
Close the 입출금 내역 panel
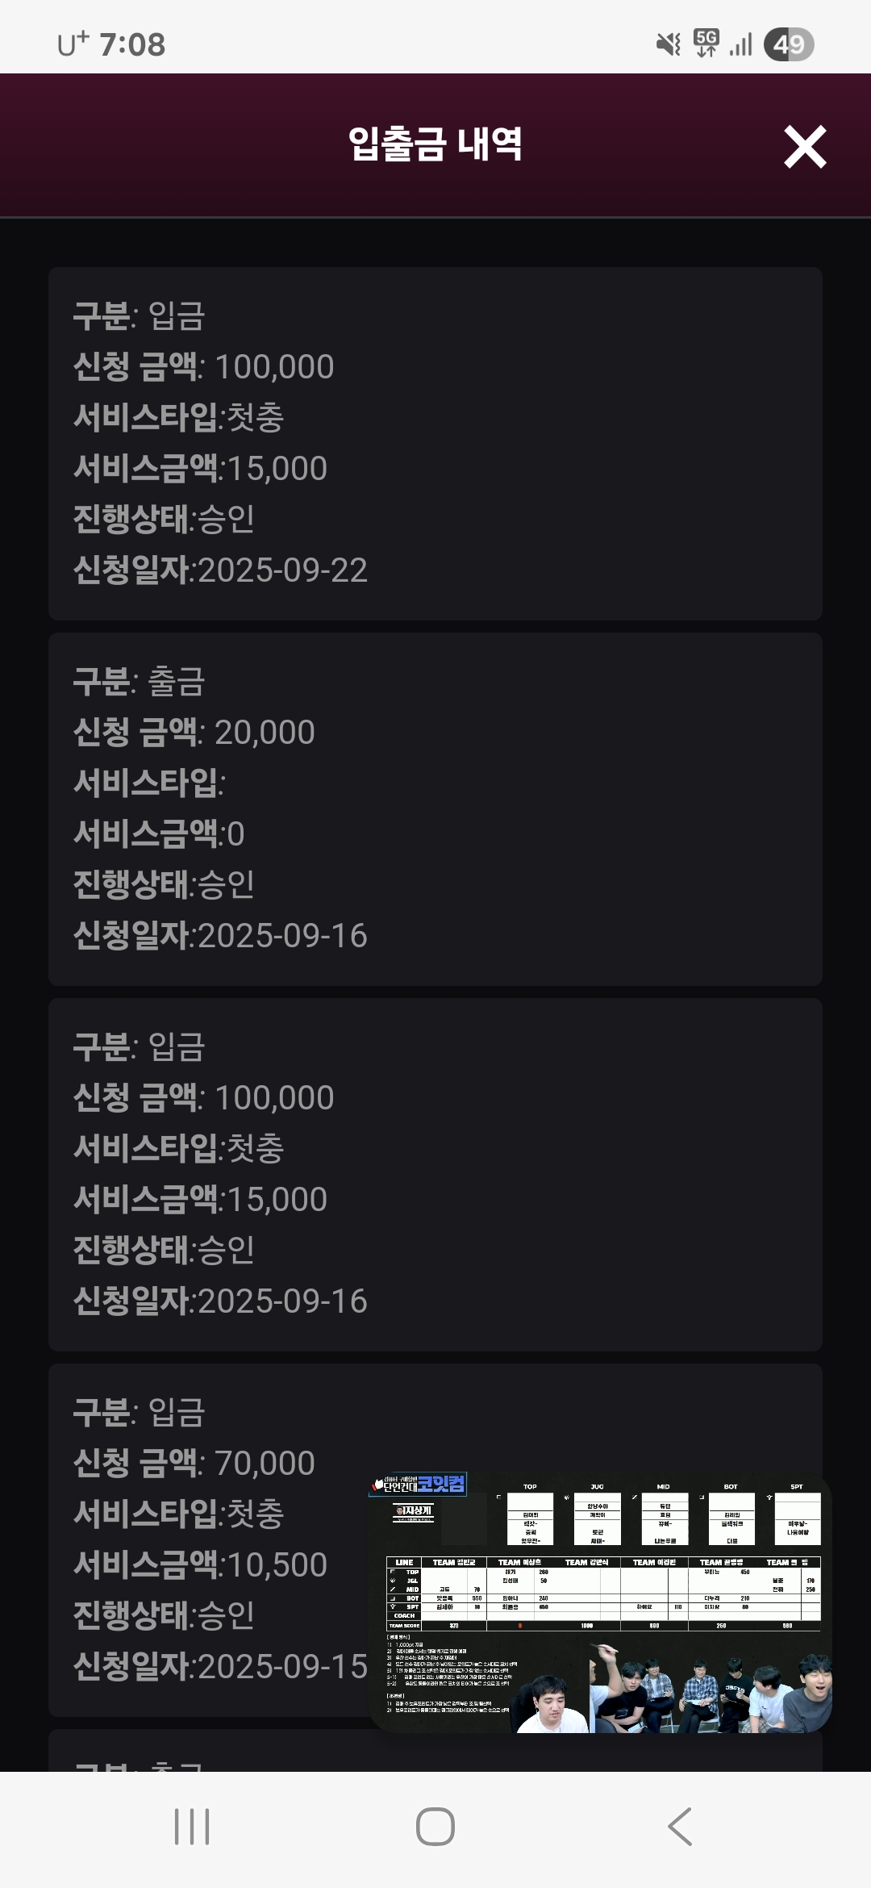[805, 147]
